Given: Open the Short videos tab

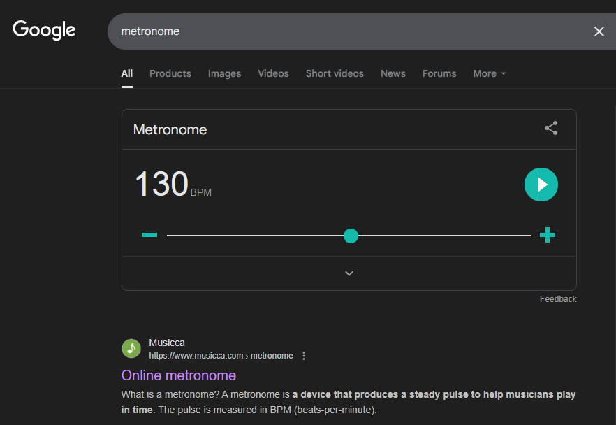Looking at the screenshot, I should click(335, 73).
